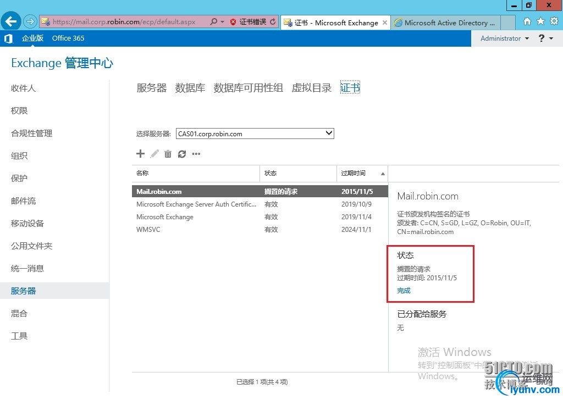Open browser Tools gear icon
Image resolution: width=563 pixels, height=400 pixels.
point(554,21)
